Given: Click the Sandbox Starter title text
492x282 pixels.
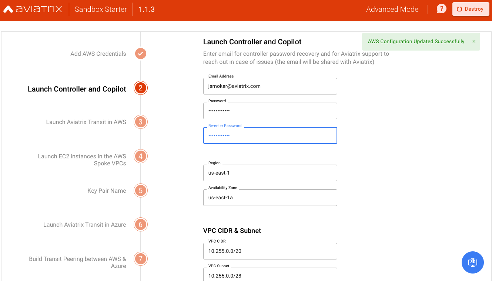Looking at the screenshot, I should pyautogui.click(x=101, y=9).
